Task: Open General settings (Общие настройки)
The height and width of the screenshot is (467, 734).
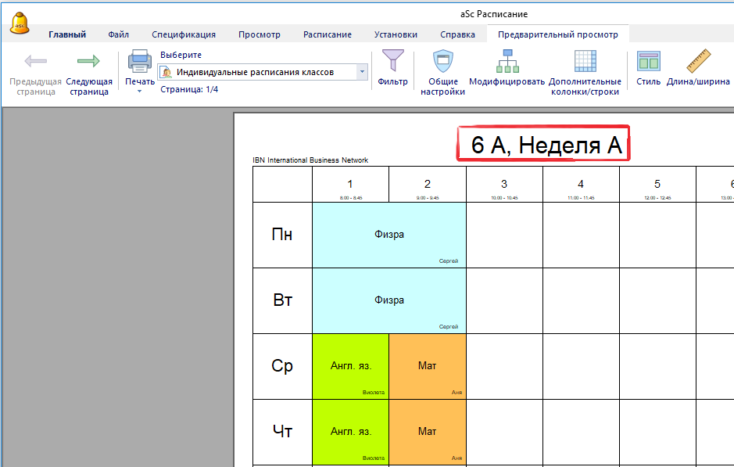Action: tap(442, 62)
